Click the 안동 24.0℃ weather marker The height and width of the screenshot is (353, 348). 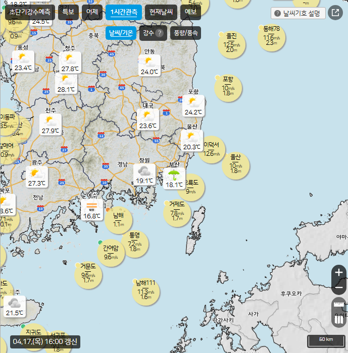pyautogui.click(x=150, y=66)
